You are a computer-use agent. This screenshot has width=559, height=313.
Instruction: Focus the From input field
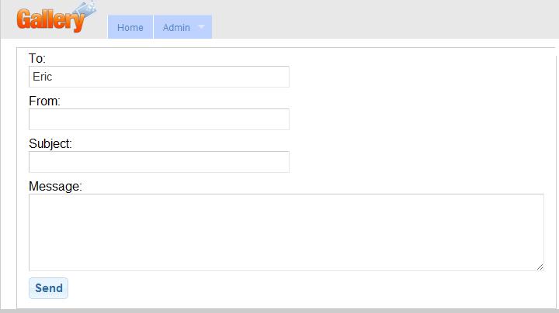point(159,119)
